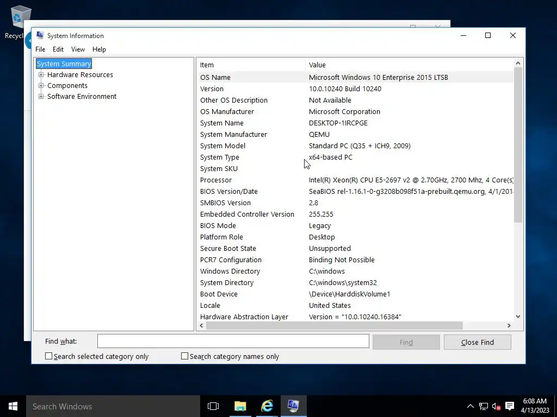Expand the Components tree node
The height and width of the screenshot is (417, 557).
pos(41,85)
